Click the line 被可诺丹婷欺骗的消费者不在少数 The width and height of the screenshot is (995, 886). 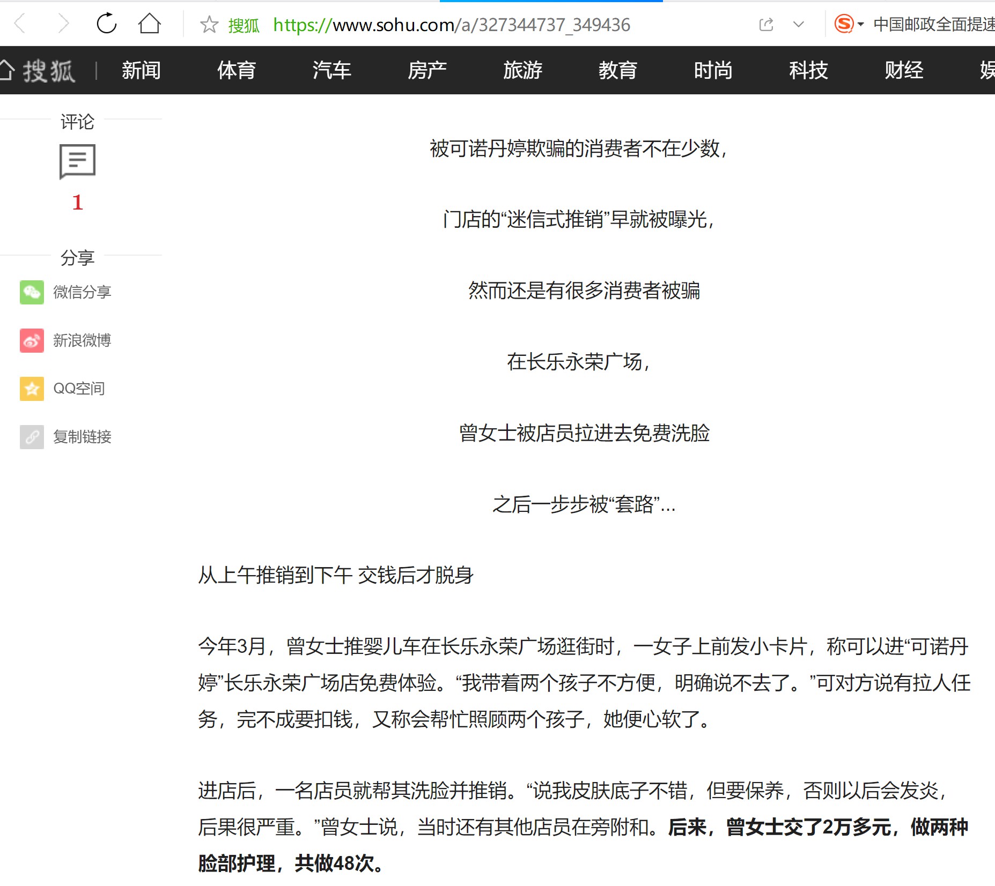pos(578,148)
